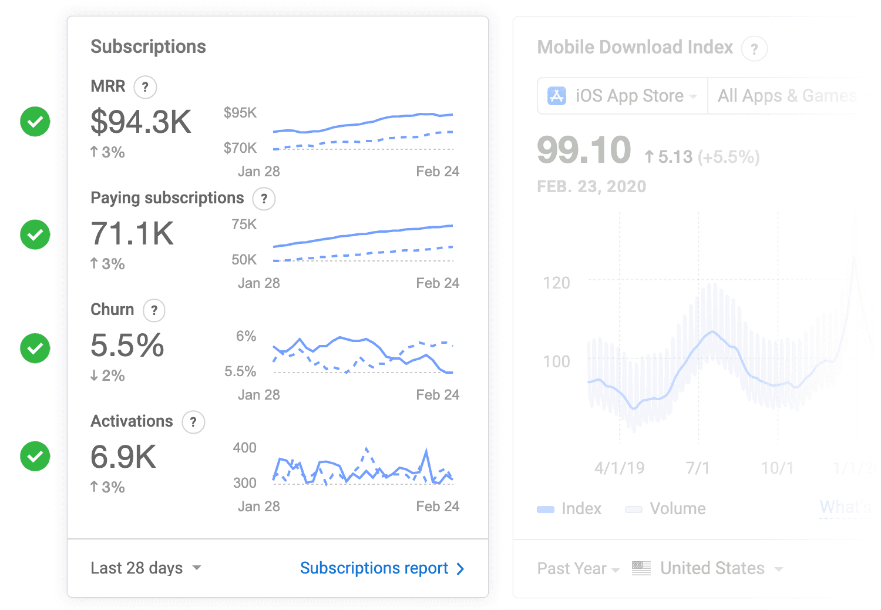The image size is (881, 610).
Task: Toggle the green checkmark beside MRR
Action: click(x=35, y=122)
